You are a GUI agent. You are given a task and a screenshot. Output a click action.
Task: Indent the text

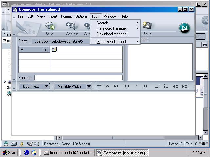coord(184,86)
